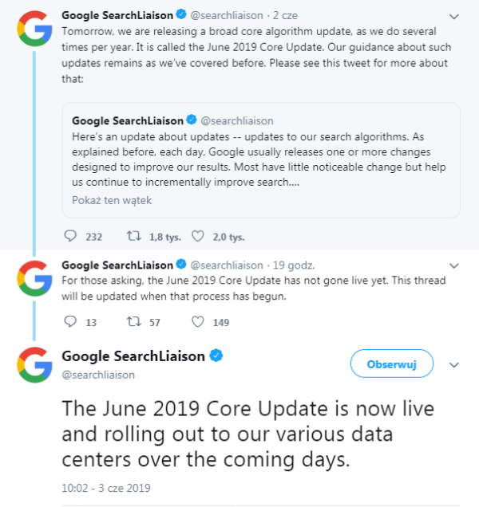The height and width of the screenshot is (507, 479).
Task: Reply to the 'not gone live yet' tweet
Action: click(x=70, y=322)
